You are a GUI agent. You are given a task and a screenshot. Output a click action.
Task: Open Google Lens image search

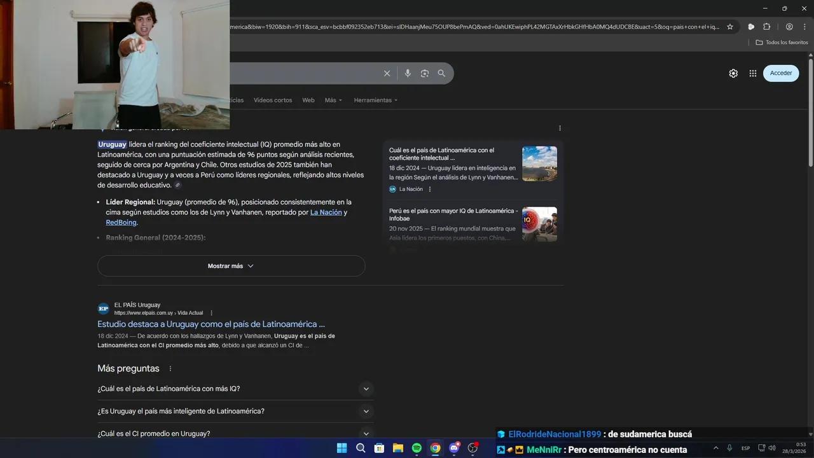coord(424,73)
